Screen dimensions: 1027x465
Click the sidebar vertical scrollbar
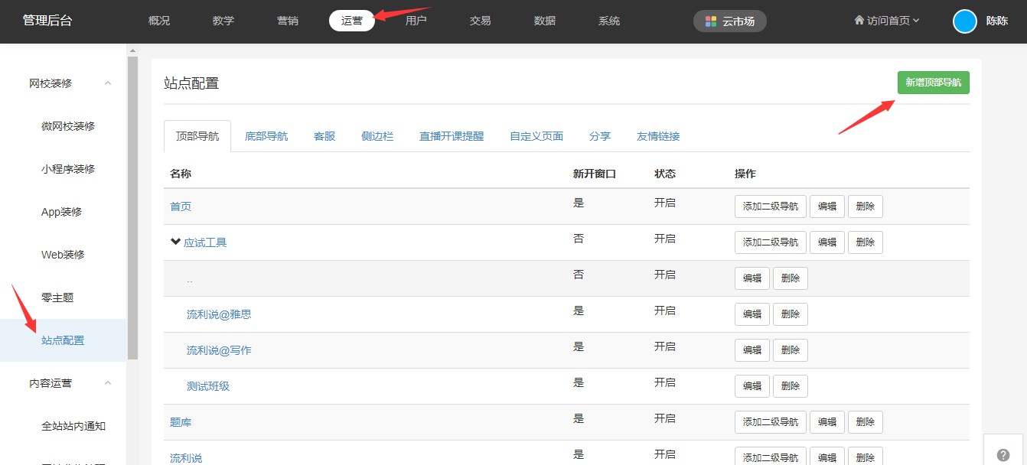click(132, 206)
